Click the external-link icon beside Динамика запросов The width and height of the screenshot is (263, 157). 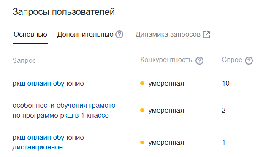point(206,35)
